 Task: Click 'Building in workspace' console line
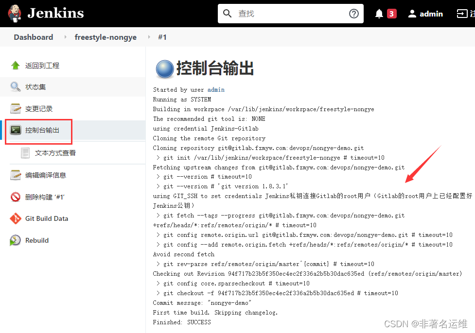[x=264, y=109]
